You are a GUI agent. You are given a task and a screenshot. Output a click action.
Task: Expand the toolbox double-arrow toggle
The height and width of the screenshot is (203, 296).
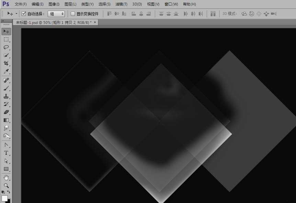coord(3,21)
